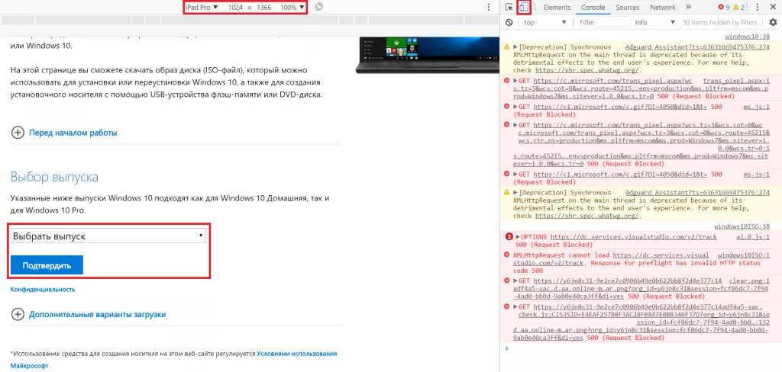This screenshot has height=372, width=782.
Task: Switch to the Sources tab
Action: (x=628, y=8)
